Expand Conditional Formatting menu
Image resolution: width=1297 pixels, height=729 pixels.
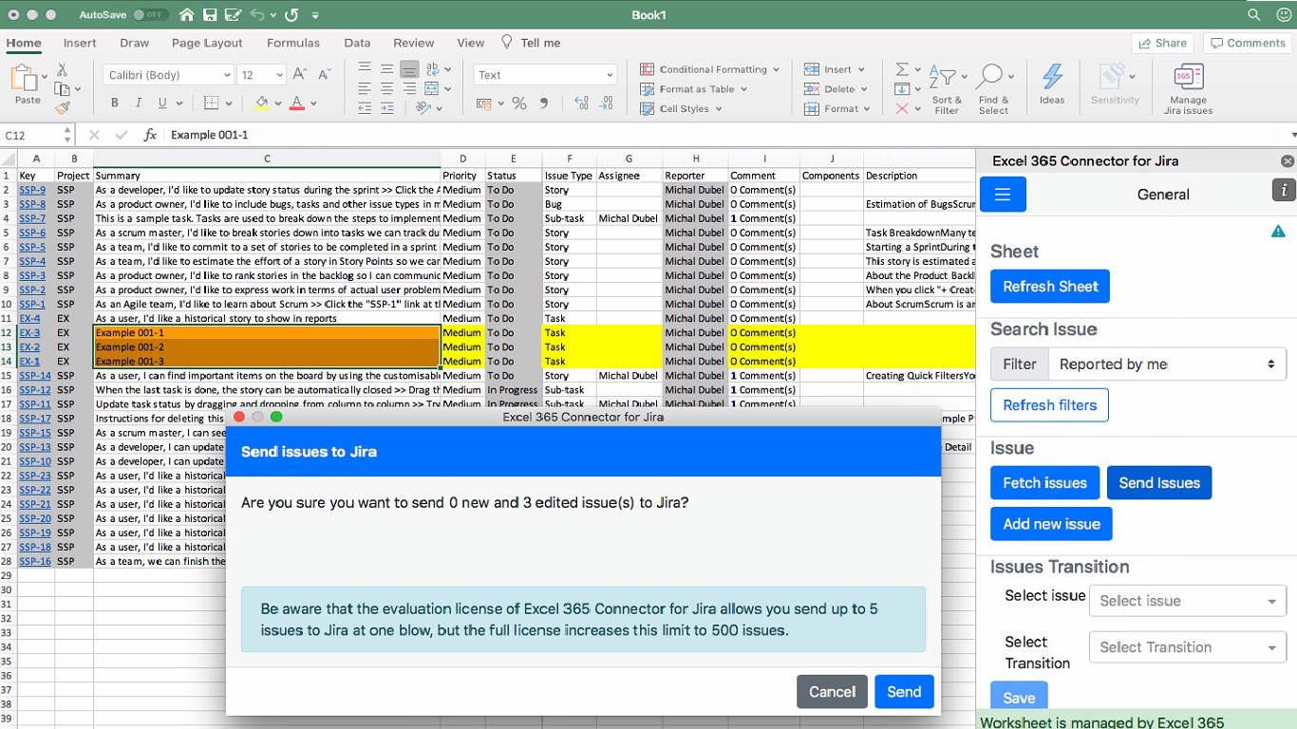click(x=709, y=69)
